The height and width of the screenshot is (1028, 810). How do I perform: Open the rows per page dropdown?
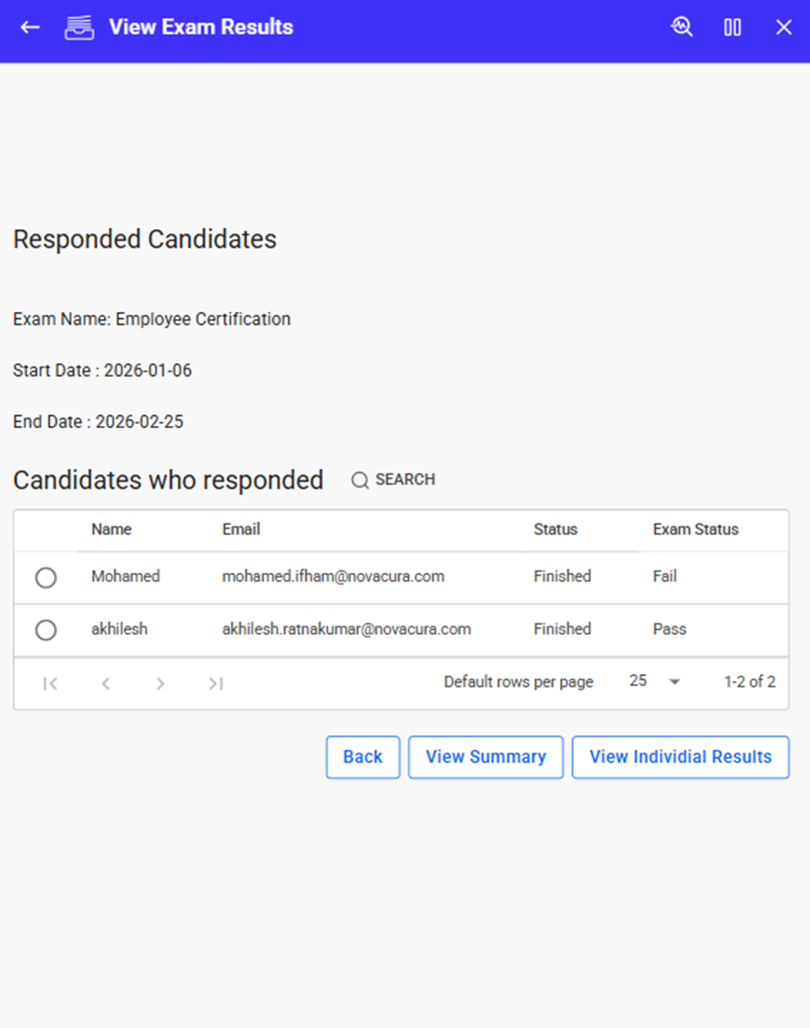point(674,682)
